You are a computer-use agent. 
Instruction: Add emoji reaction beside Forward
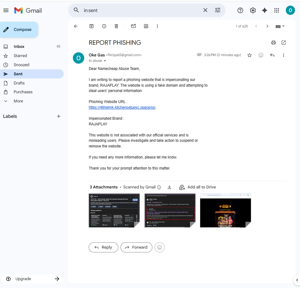160,247
